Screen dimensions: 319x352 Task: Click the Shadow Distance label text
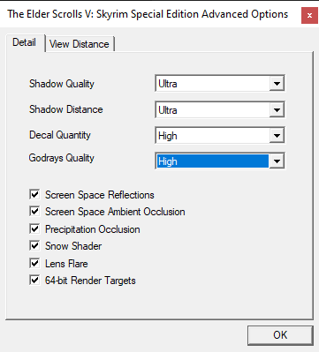pyautogui.click(x=66, y=109)
